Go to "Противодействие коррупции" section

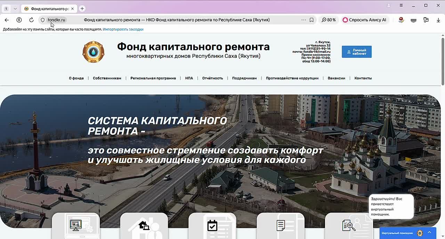click(x=292, y=78)
